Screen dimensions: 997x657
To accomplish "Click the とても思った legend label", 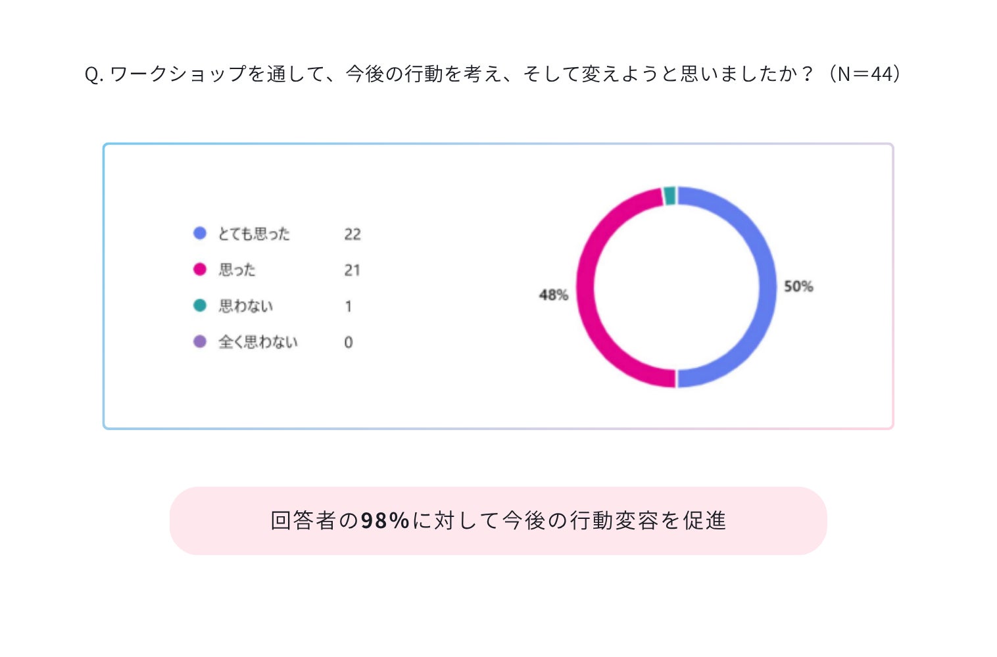I will [x=254, y=234].
